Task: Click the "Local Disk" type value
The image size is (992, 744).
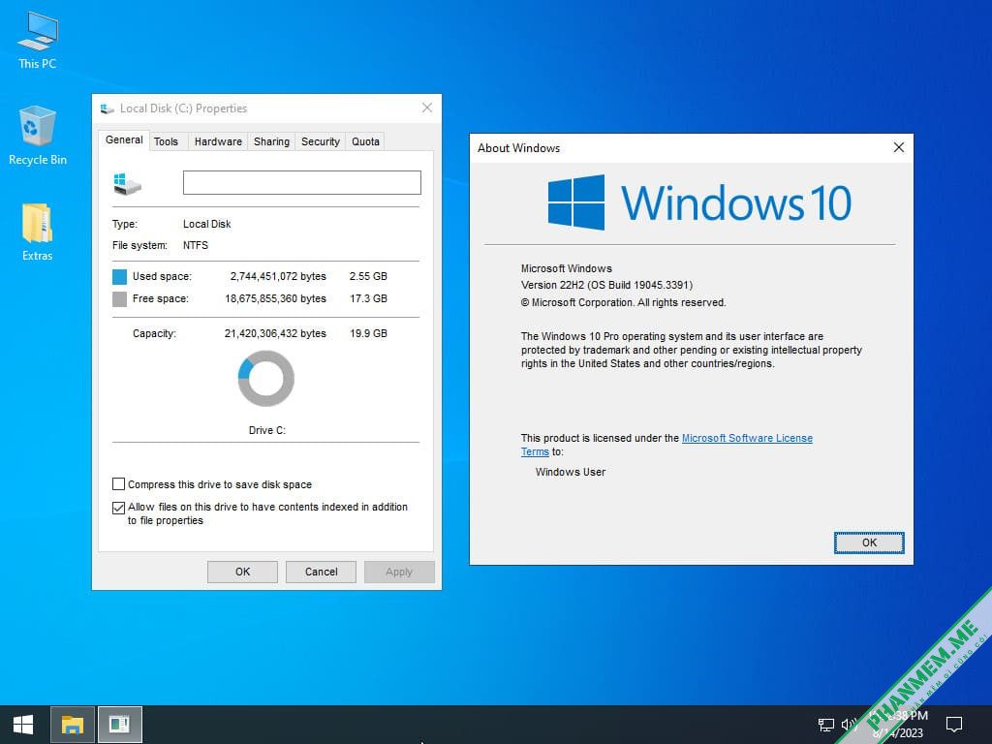Action: click(207, 224)
